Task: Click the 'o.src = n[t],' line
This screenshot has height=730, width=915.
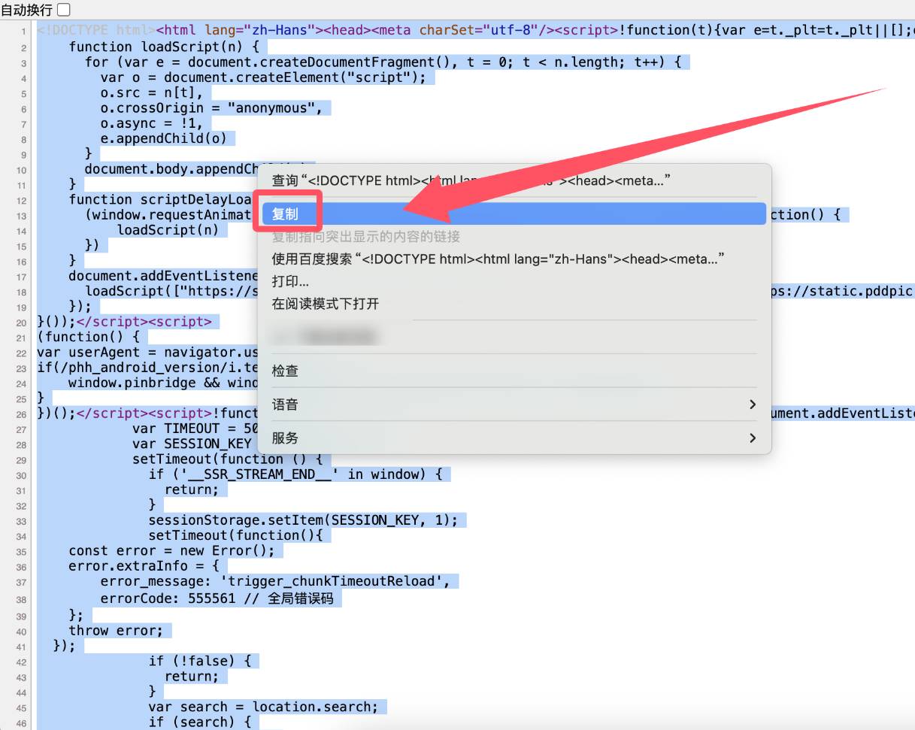Action: point(152,92)
